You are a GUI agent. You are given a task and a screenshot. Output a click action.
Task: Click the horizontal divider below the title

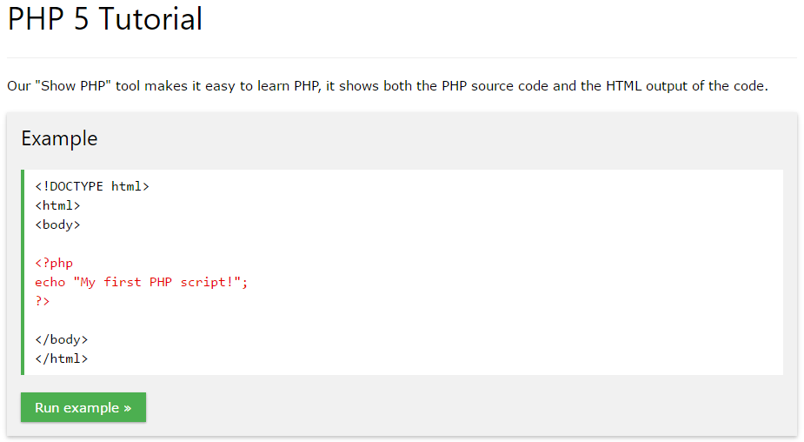tap(402, 58)
